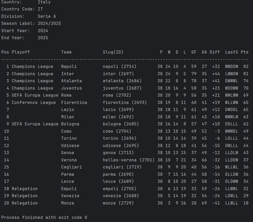Click 'UEFA Europa League' text in Roma row
This screenshot has width=253, height=222.
35,95
